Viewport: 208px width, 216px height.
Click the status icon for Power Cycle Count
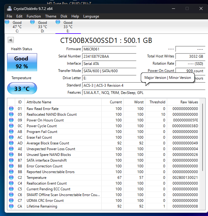pyautogui.click(x=11, y=126)
